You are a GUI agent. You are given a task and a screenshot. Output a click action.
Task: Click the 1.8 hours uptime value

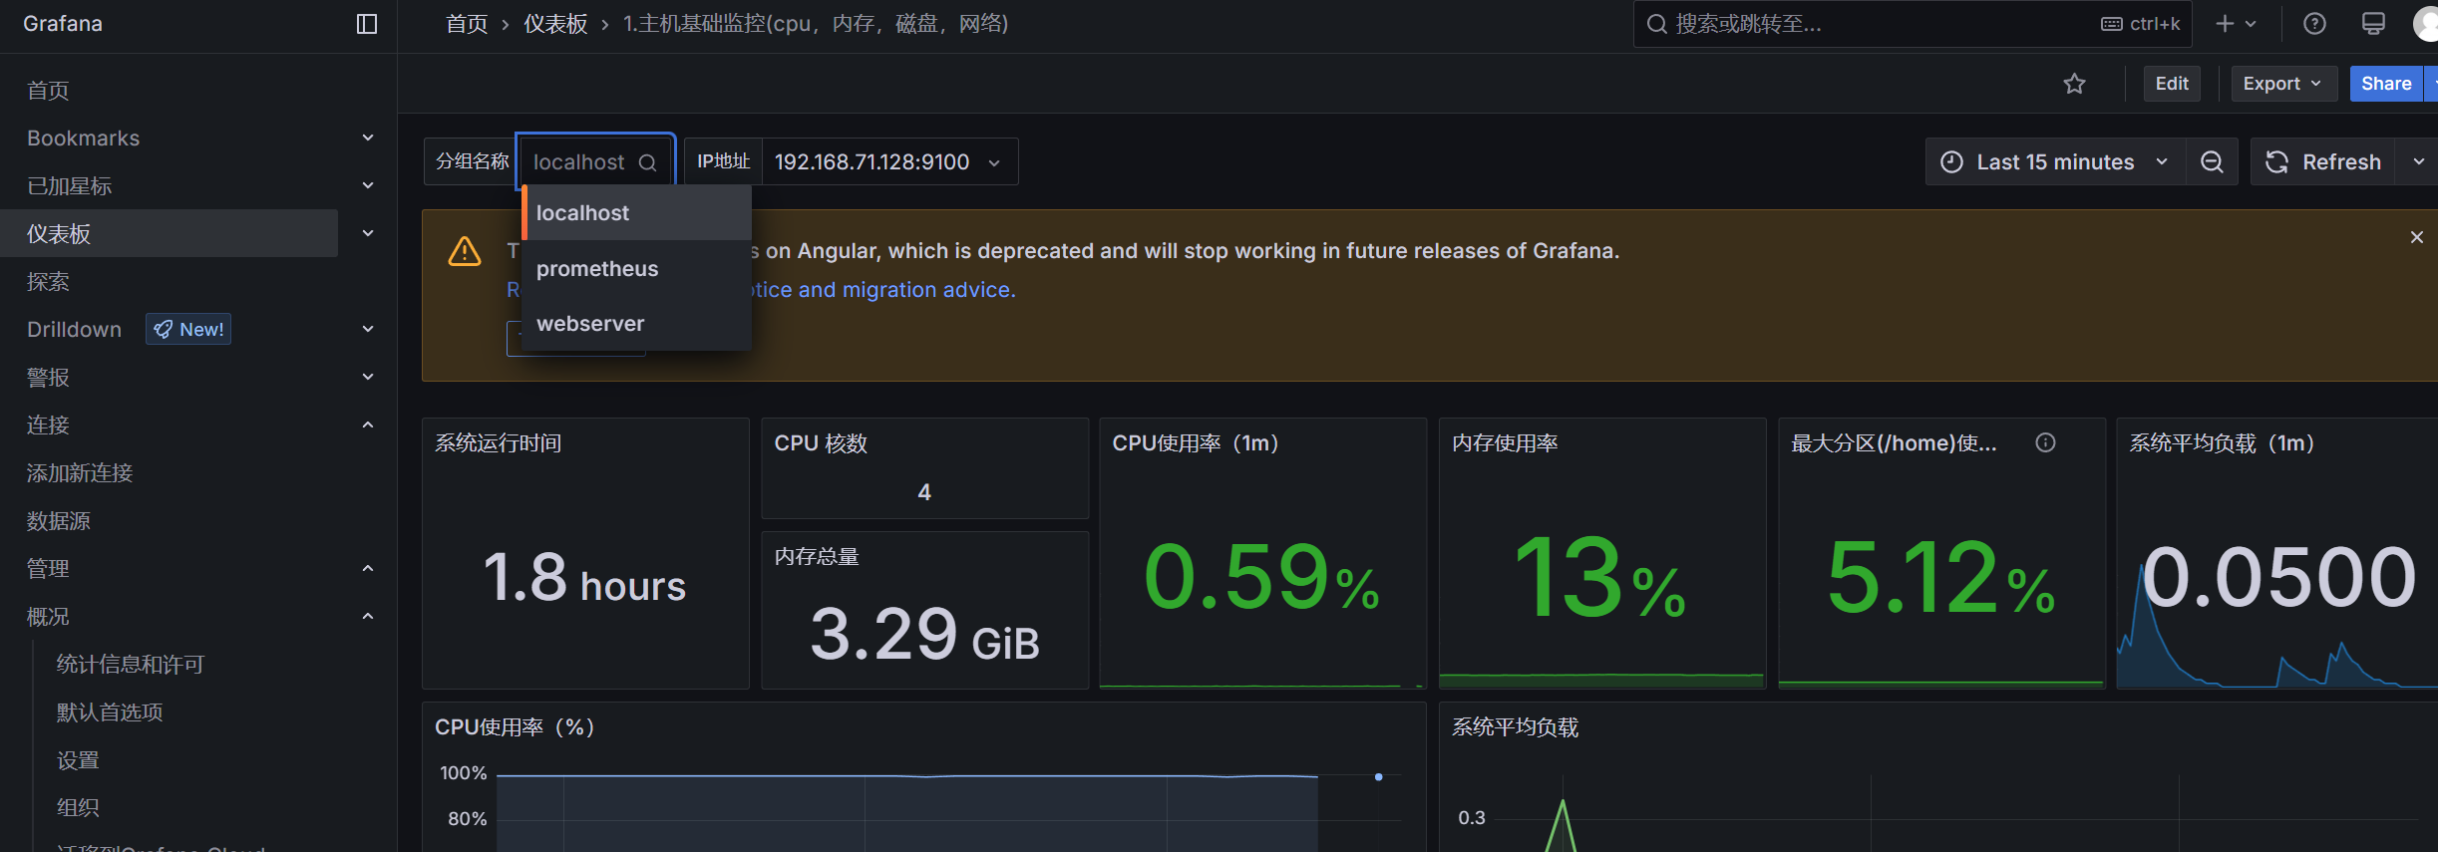(x=584, y=578)
